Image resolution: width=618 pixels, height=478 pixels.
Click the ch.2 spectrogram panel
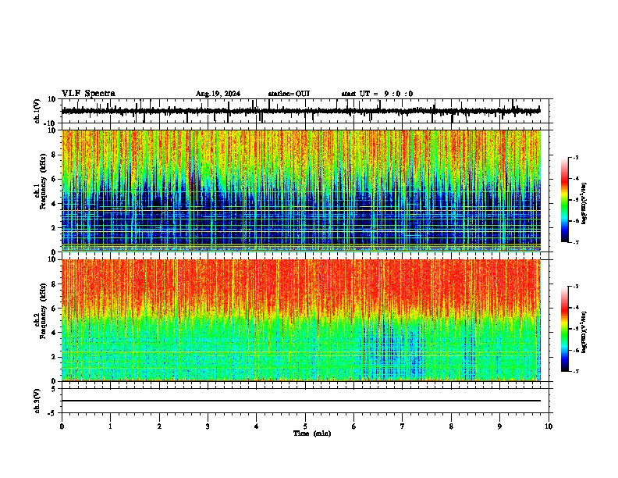pos(301,320)
